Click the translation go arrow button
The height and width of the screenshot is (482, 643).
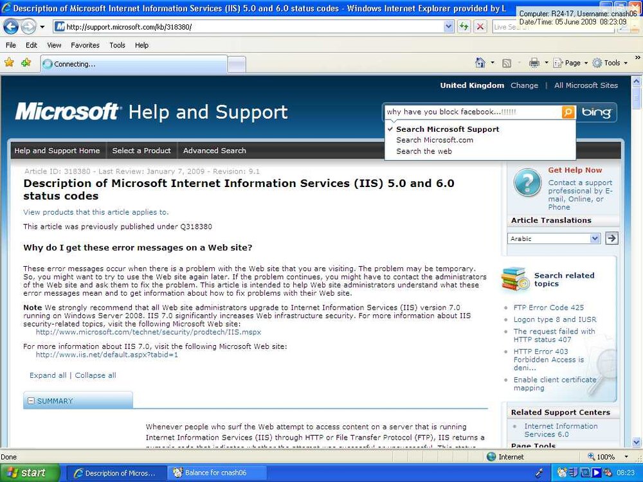611,238
